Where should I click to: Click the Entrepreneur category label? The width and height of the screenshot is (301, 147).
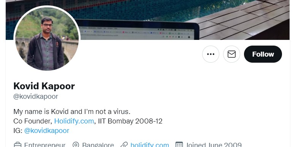pos(45,145)
